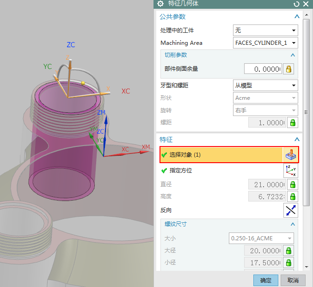Open the specify orientation coordinate icon
313x287 pixels.
point(290,171)
